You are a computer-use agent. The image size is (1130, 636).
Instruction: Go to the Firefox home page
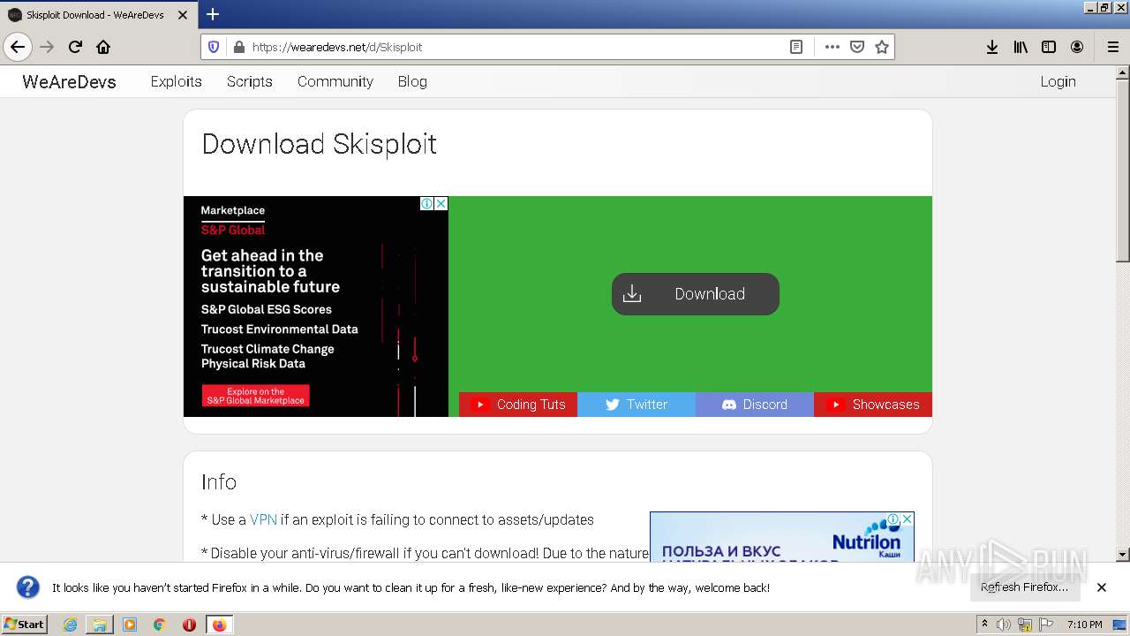103,47
